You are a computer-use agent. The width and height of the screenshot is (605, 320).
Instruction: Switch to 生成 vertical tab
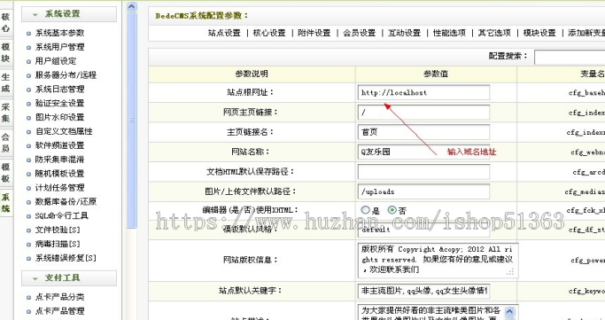pyautogui.click(x=6, y=82)
